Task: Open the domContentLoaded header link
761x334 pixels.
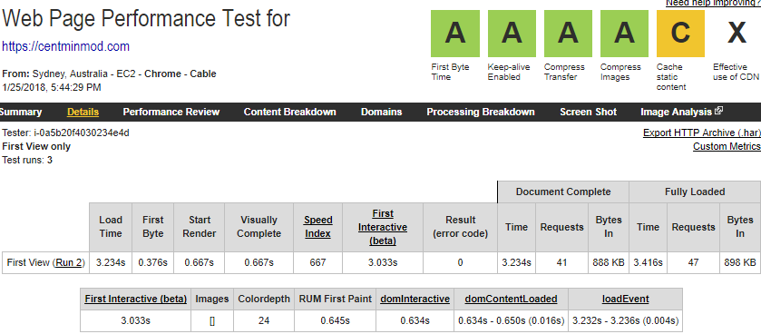Action: [511, 299]
